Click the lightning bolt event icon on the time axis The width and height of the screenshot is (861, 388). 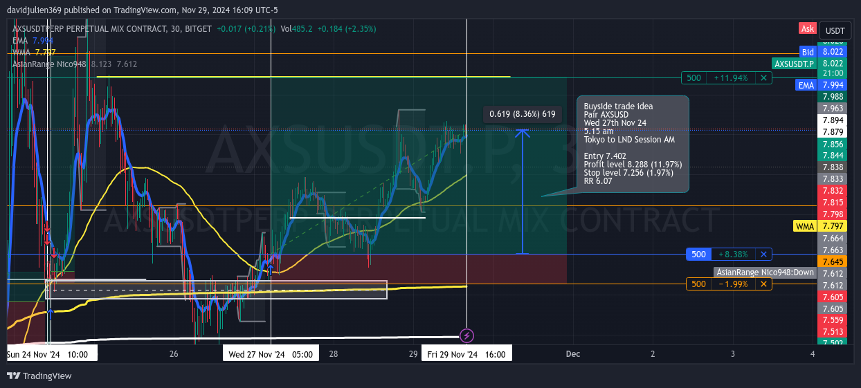[x=467, y=336]
